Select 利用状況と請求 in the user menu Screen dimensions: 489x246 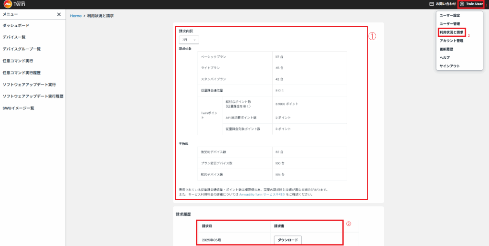[x=451, y=32]
